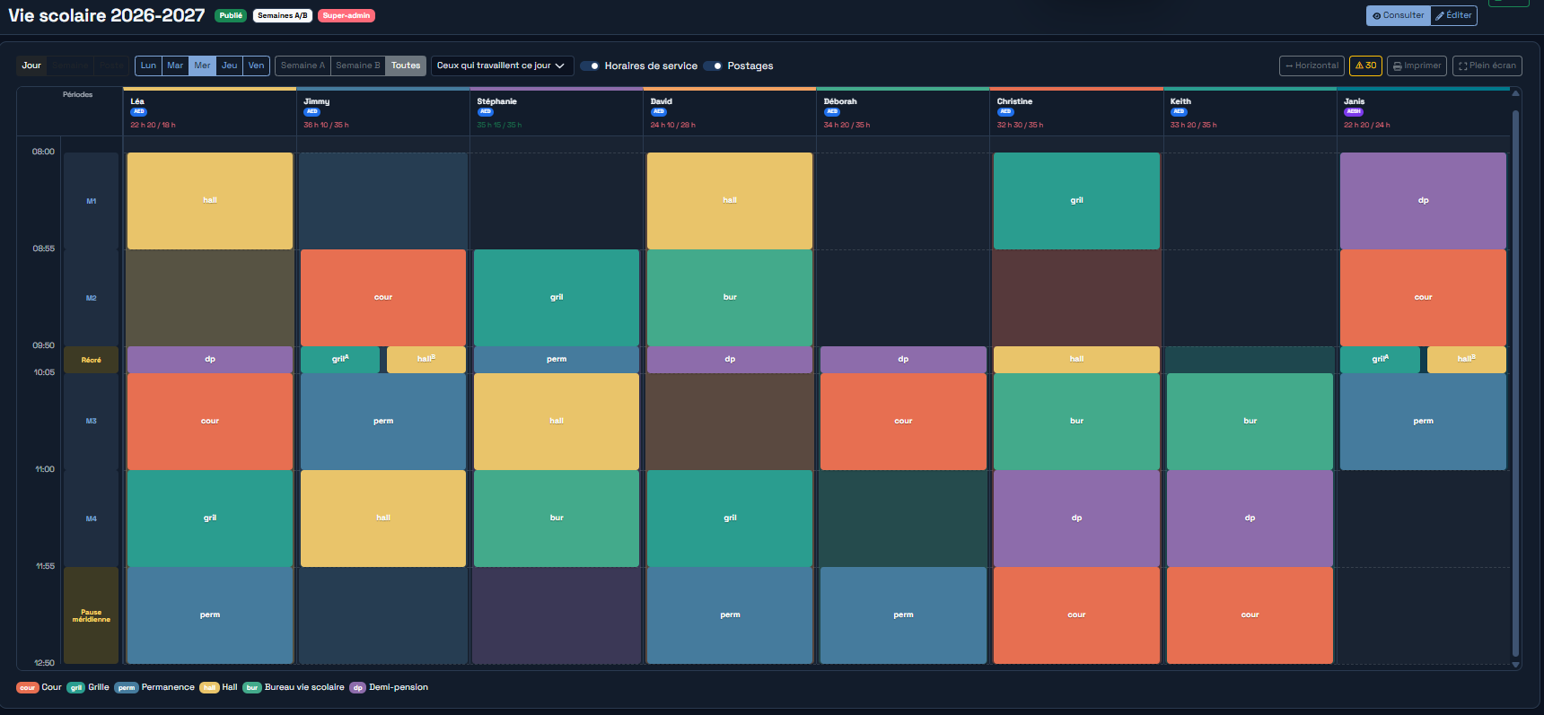Click the perm legend badge
Screen dimensions: 1544x715
[x=127, y=688]
